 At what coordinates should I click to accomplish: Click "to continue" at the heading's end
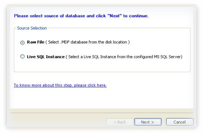click(136, 16)
